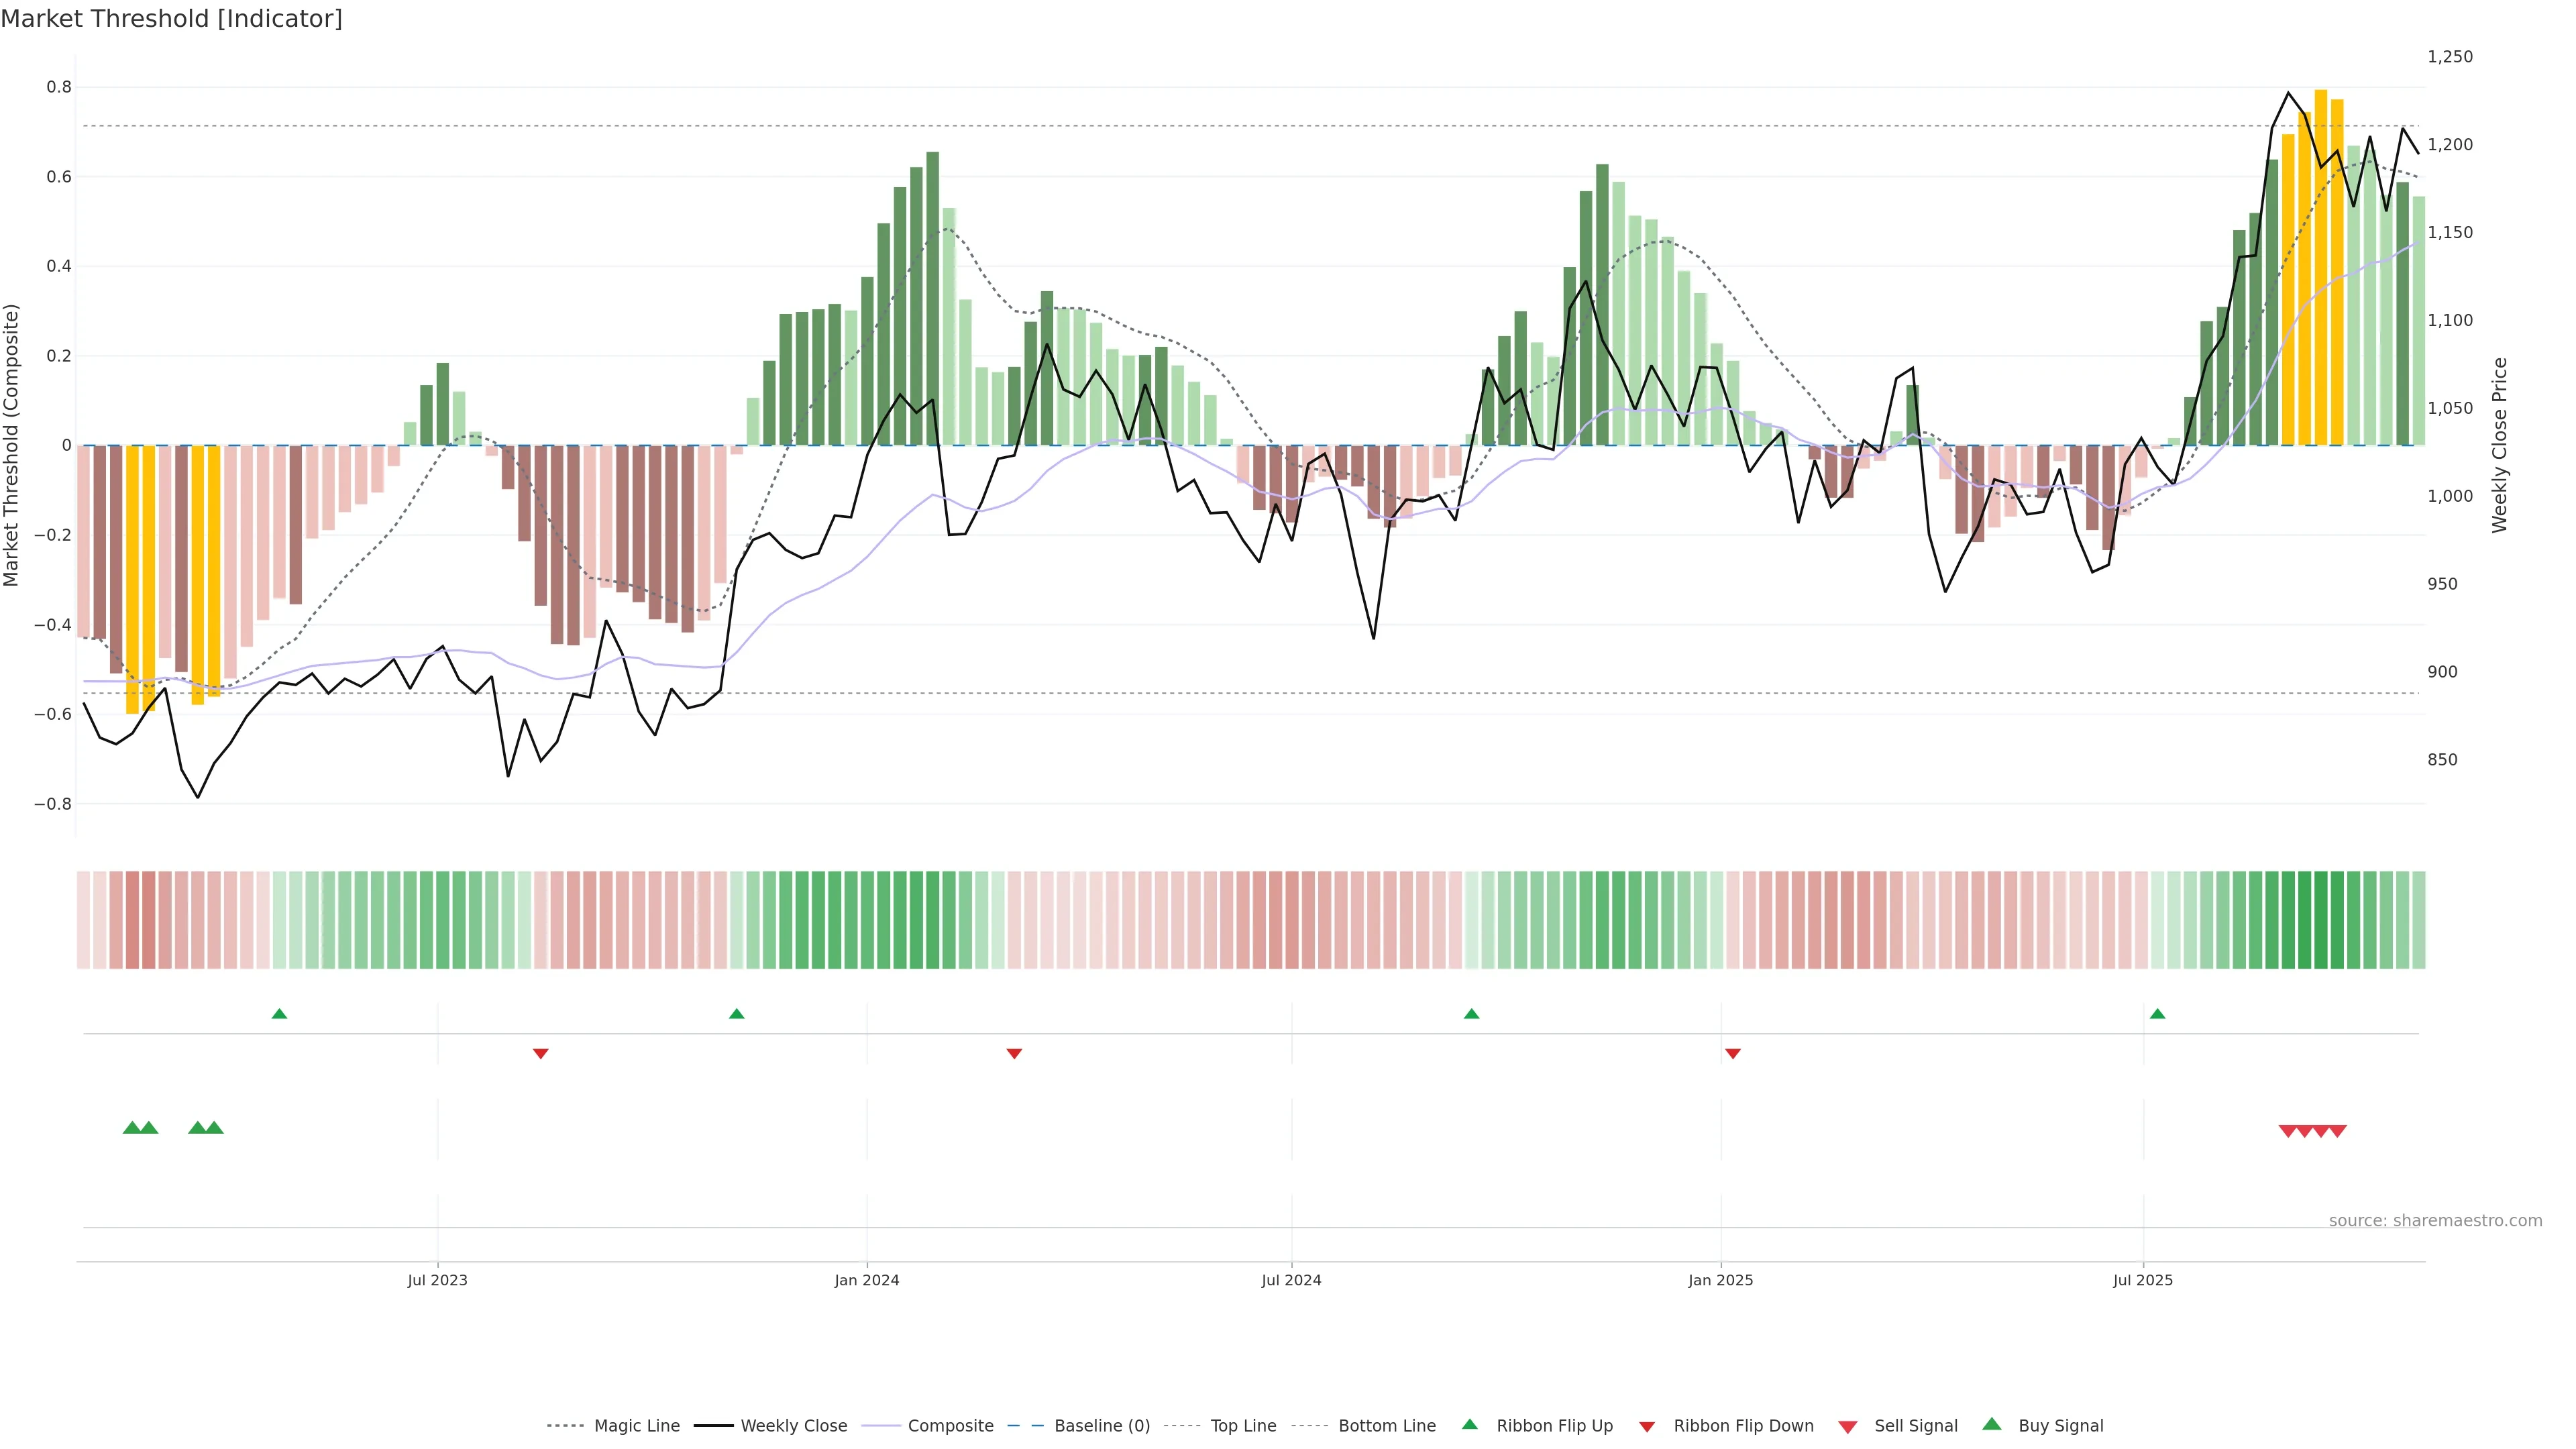Click the Ribbon Flip Up legend triangle
The width and height of the screenshot is (2576, 1449).
[x=1469, y=1425]
